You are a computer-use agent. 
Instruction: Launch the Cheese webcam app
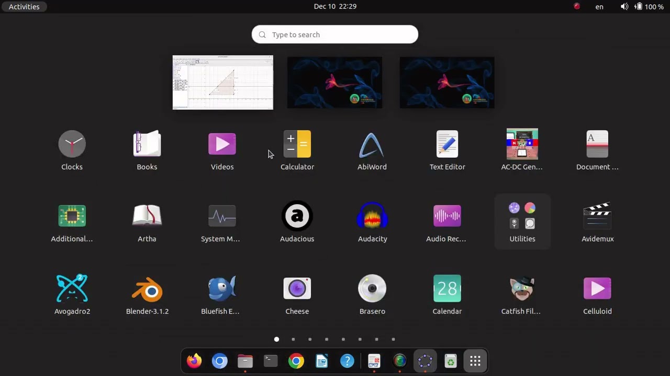[297, 295]
